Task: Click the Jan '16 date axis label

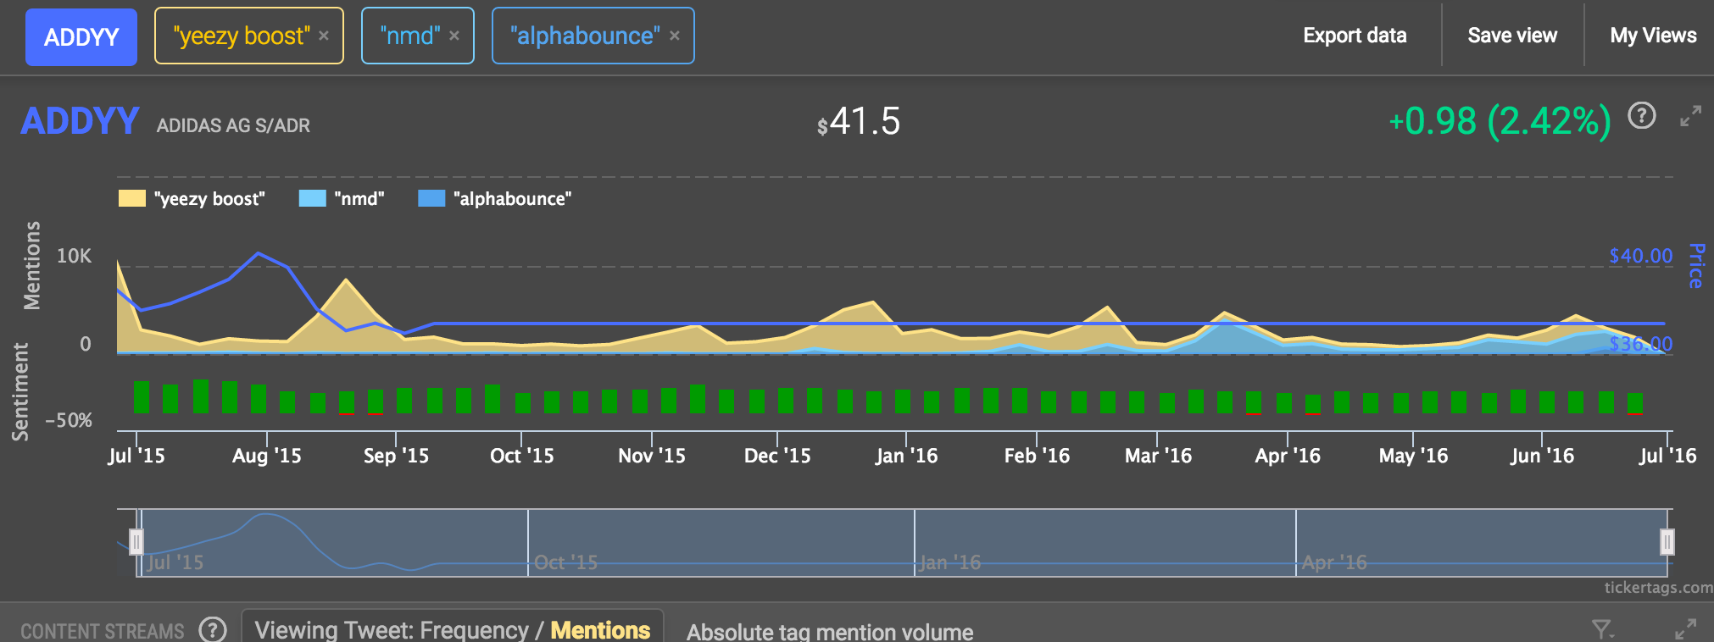Action: click(x=906, y=456)
